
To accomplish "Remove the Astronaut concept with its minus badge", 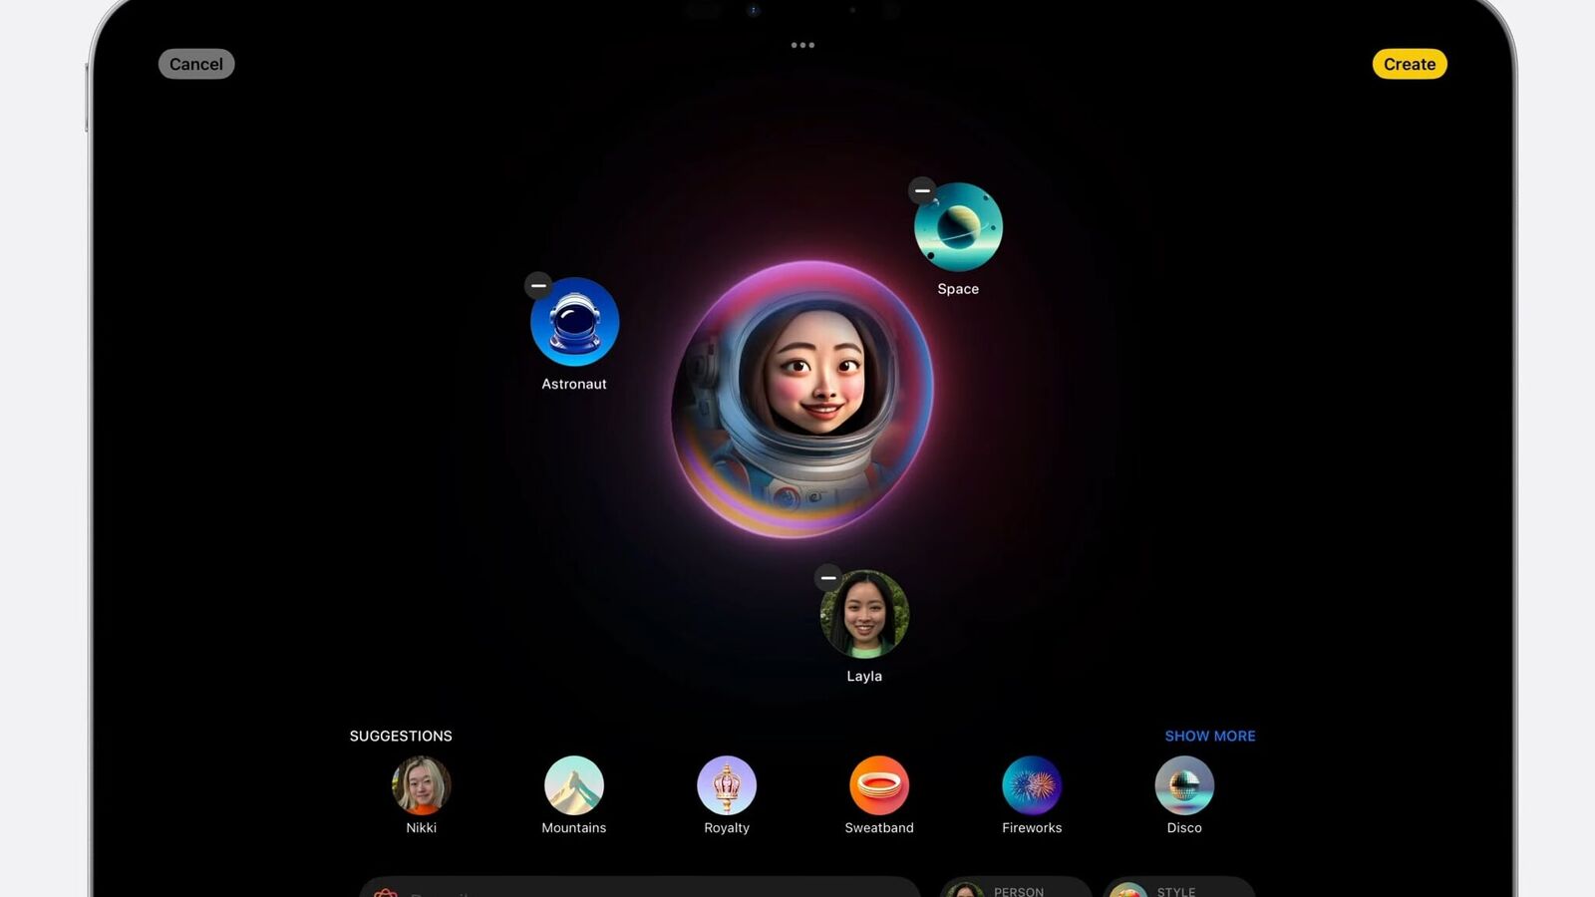I will [538, 285].
